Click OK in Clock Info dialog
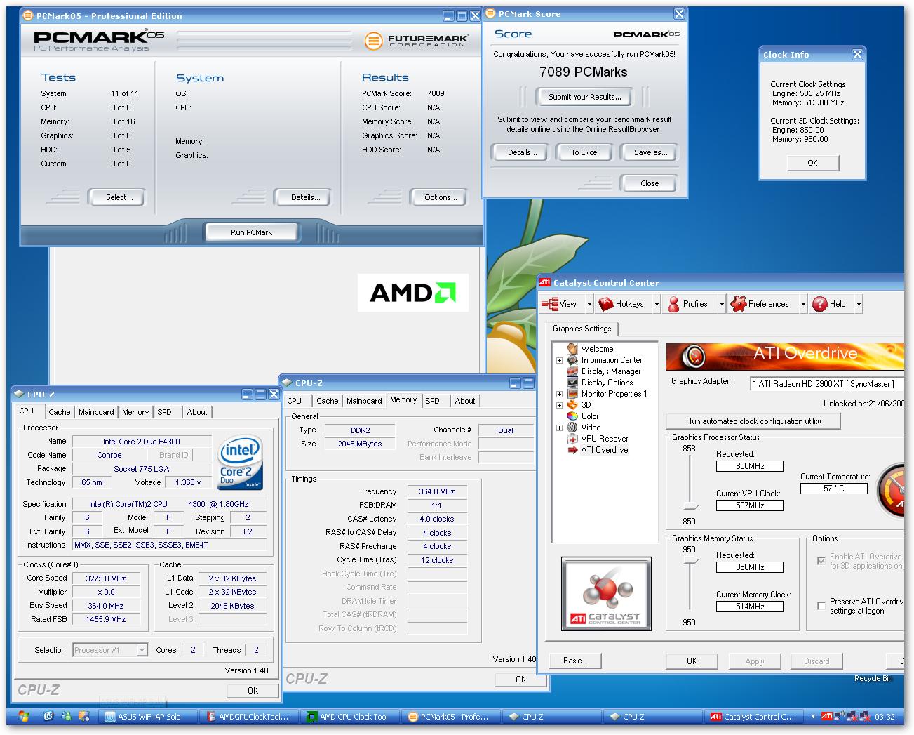 pos(812,163)
